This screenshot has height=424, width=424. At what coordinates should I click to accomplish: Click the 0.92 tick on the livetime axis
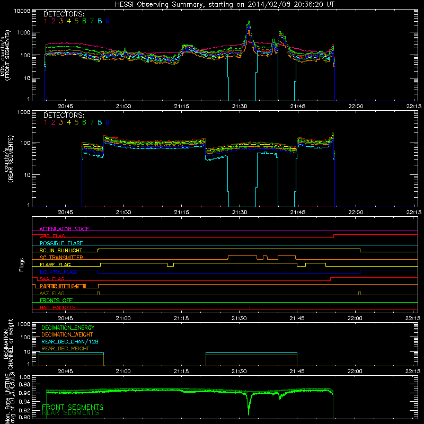click(x=24, y=410)
